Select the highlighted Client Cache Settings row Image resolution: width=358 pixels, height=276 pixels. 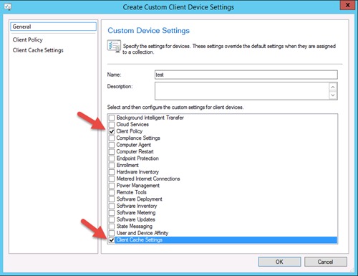[x=226, y=240]
